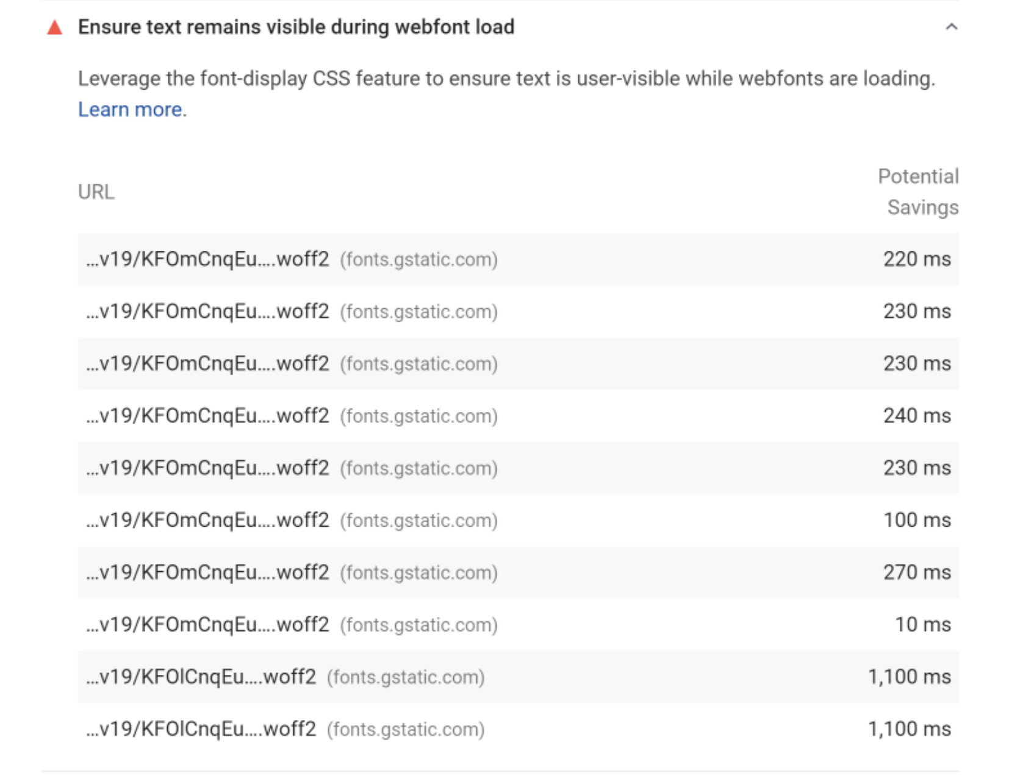Click the URL column header

point(96,192)
